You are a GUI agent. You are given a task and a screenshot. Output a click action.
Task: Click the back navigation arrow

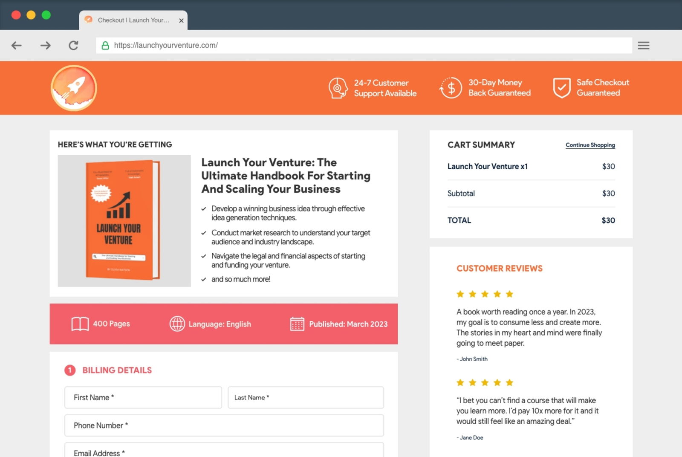[17, 45]
